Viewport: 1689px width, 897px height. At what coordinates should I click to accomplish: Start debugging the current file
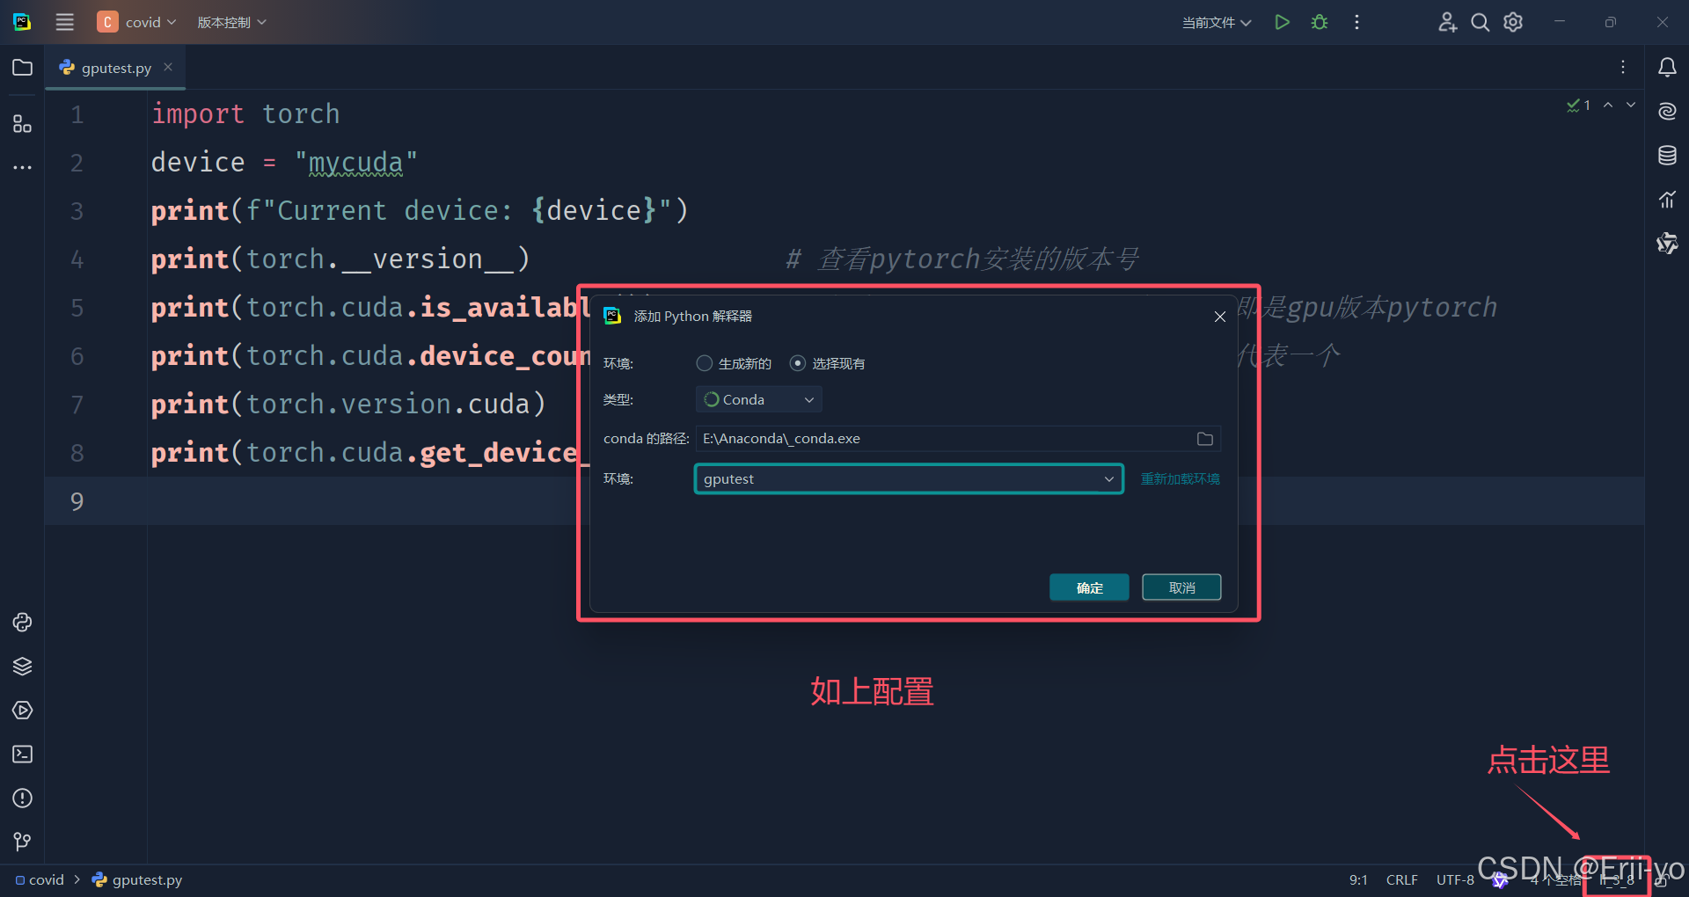[x=1319, y=22]
